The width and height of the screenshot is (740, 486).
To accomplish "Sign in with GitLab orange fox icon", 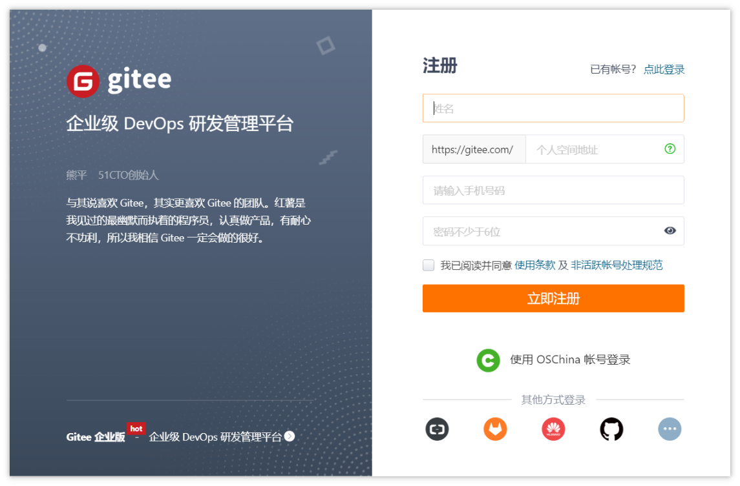I will [x=495, y=429].
